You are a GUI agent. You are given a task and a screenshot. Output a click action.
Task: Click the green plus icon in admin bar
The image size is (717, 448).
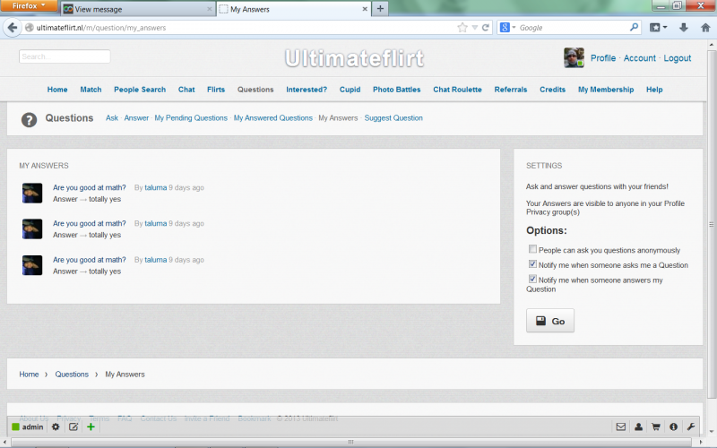[91, 427]
